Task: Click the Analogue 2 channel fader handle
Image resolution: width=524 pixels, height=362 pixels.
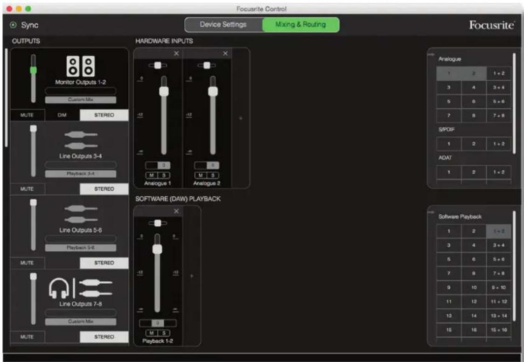Action: (213, 91)
